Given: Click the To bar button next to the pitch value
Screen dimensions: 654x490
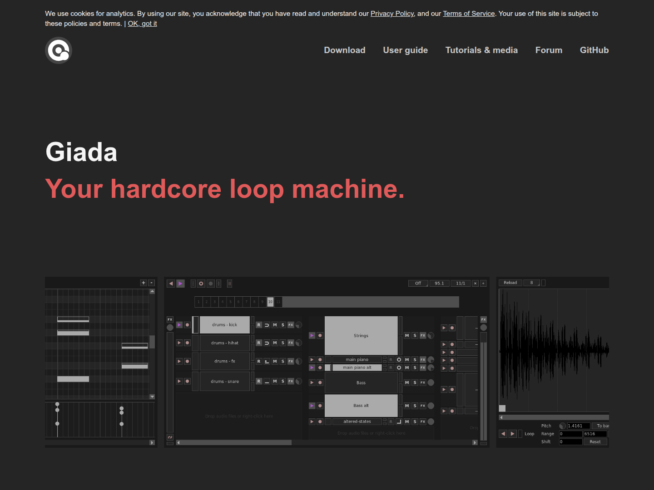Looking at the screenshot, I should click(601, 426).
